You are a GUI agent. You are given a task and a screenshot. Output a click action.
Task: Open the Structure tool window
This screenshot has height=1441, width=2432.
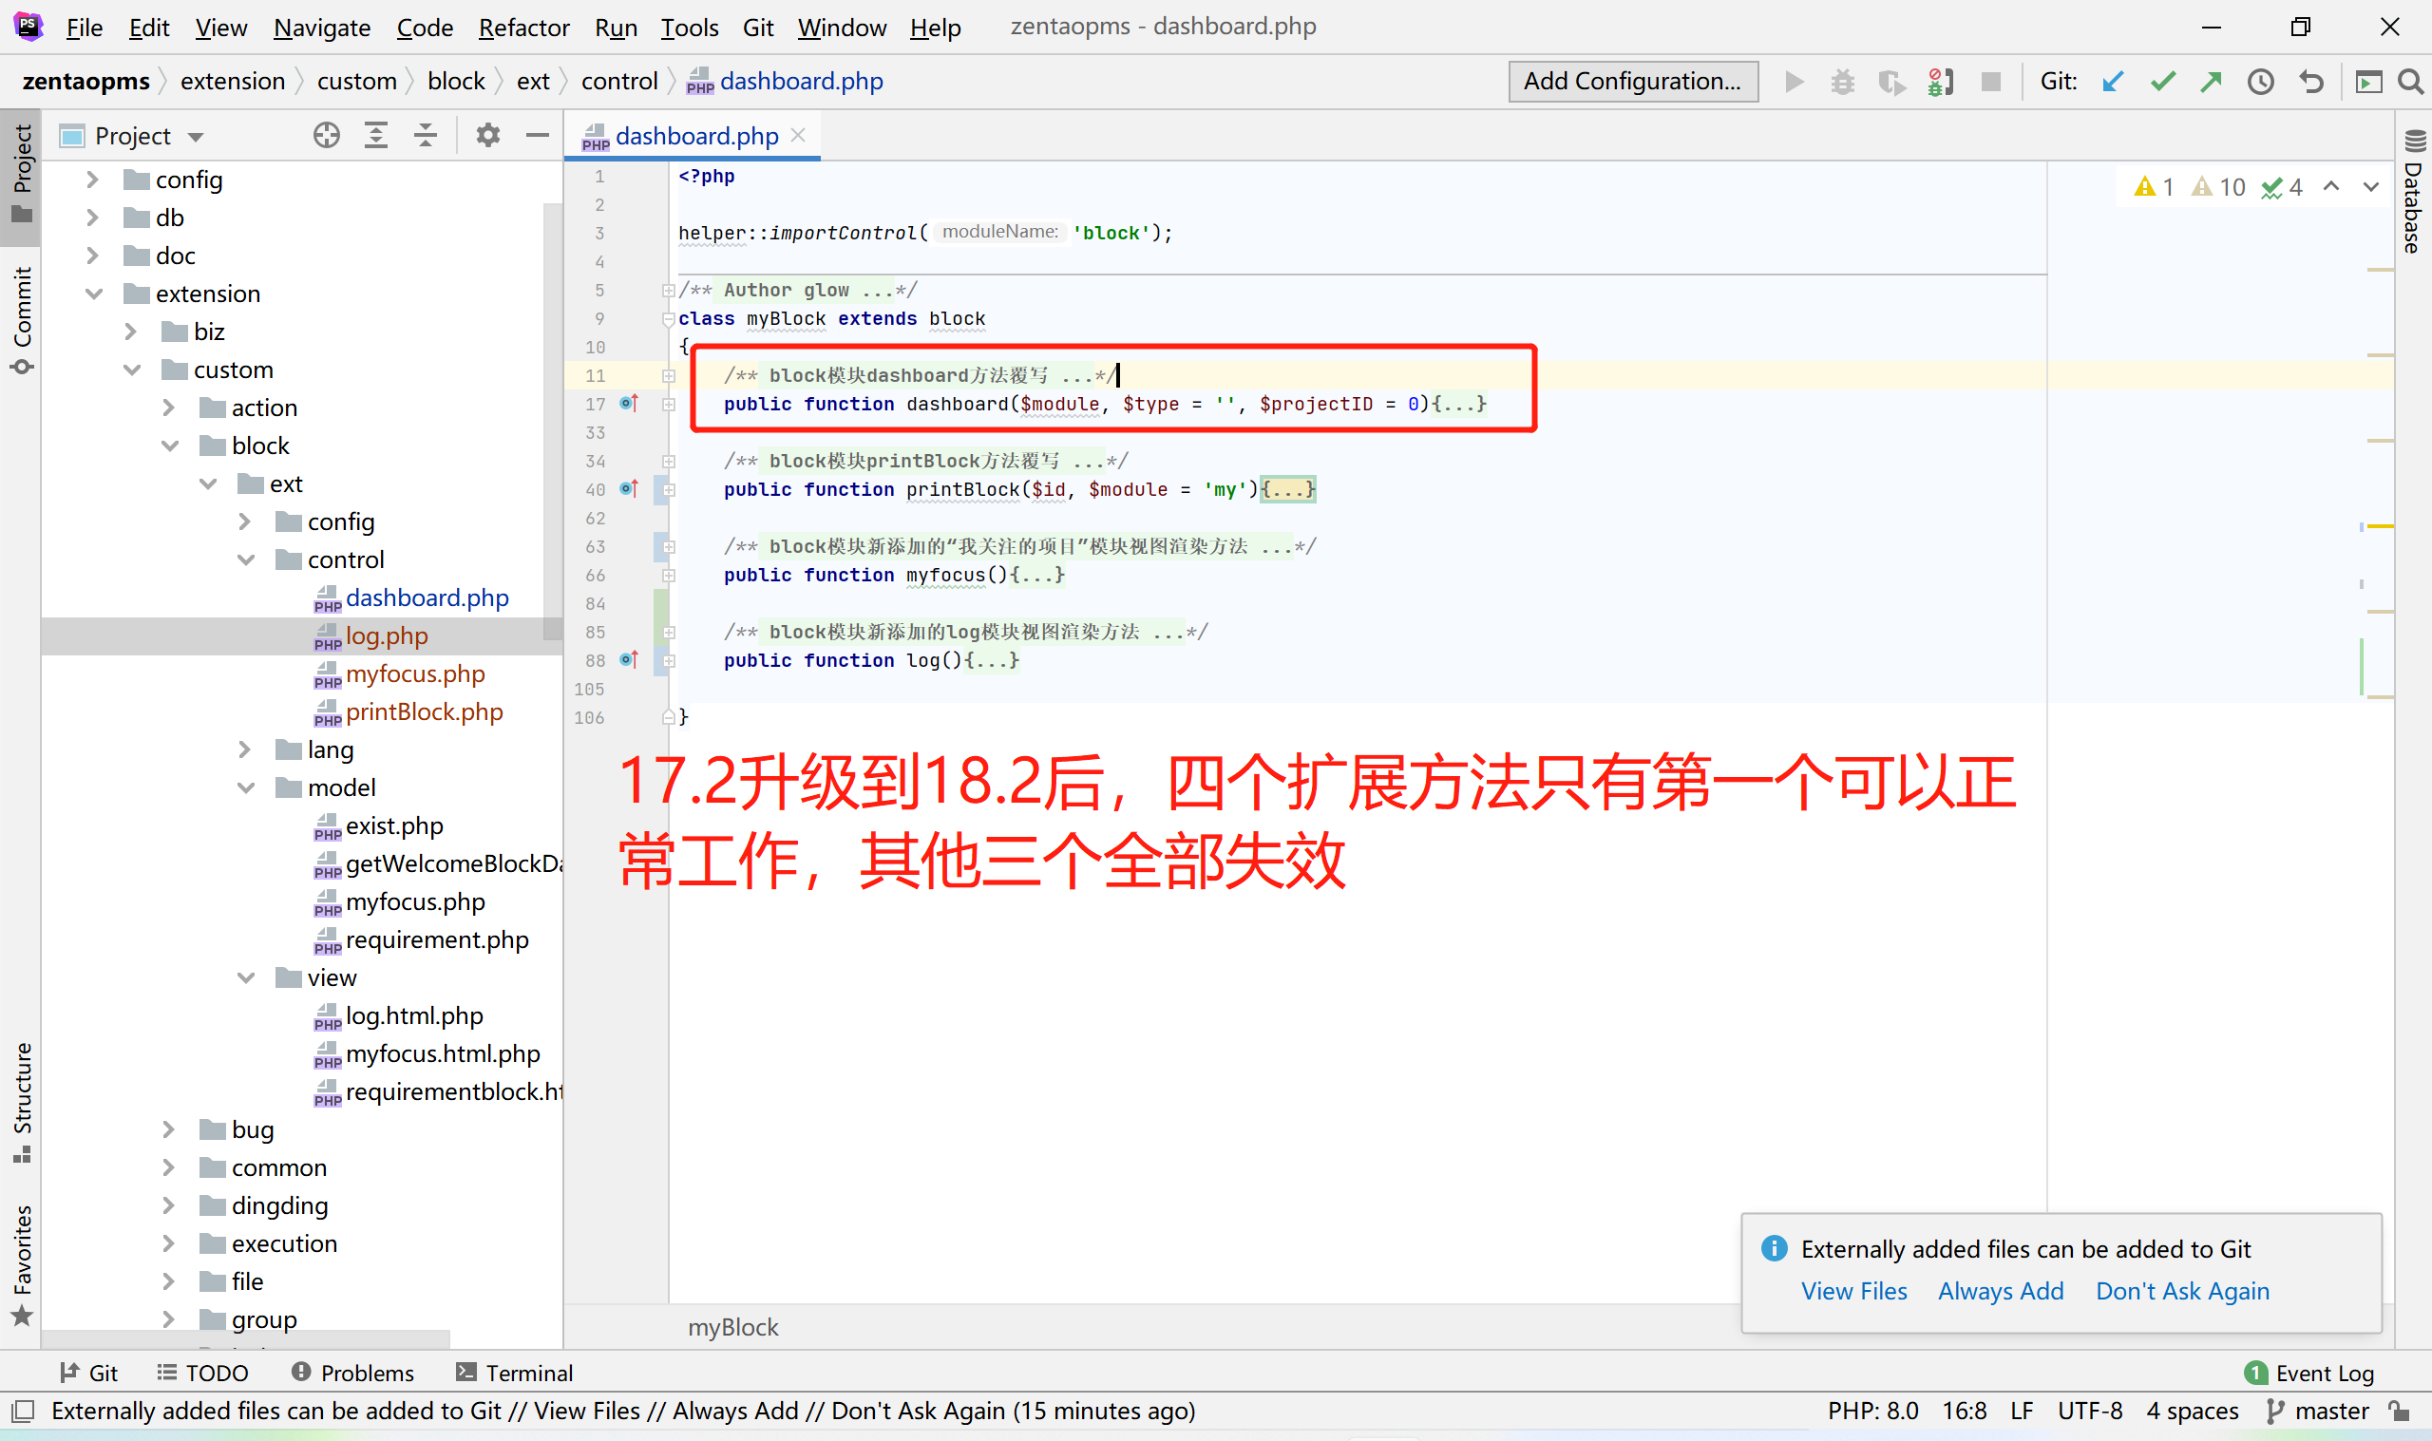point(23,1102)
